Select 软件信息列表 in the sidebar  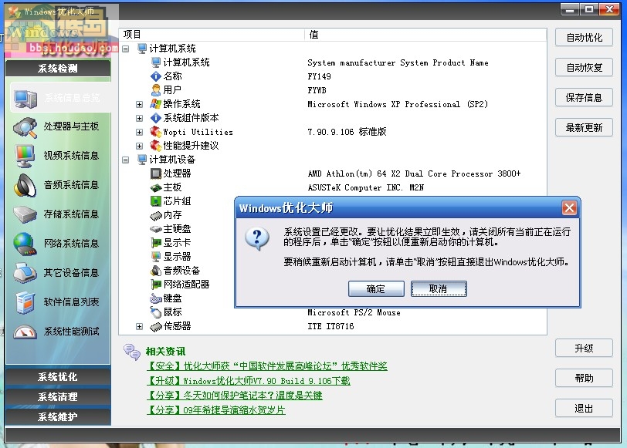coord(71,302)
